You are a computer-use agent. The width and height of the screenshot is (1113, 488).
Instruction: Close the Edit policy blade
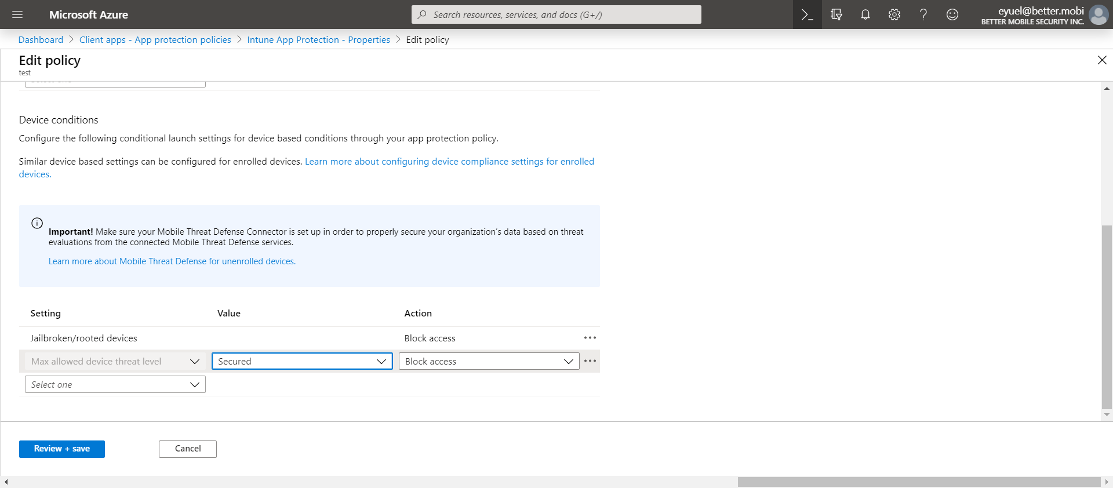(1102, 60)
